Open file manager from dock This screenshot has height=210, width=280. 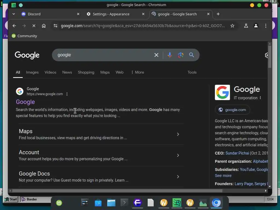[111, 203]
